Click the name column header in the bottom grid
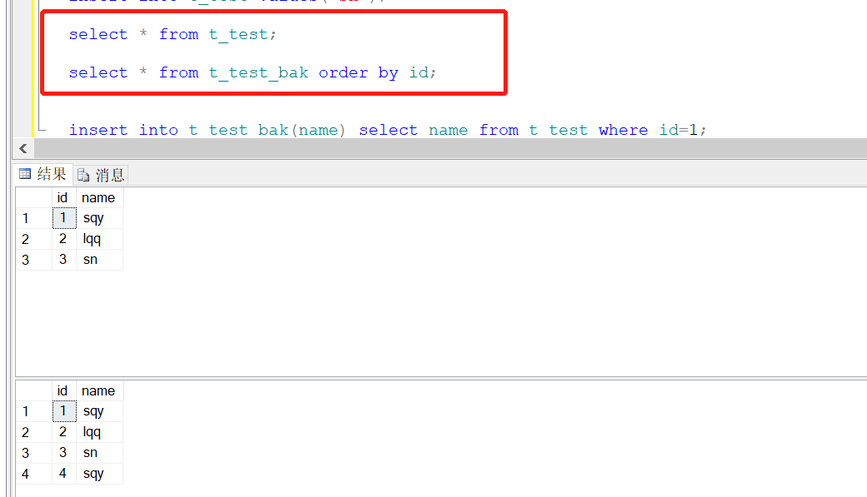Screen dimensions: 867x497 pos(98,390)
